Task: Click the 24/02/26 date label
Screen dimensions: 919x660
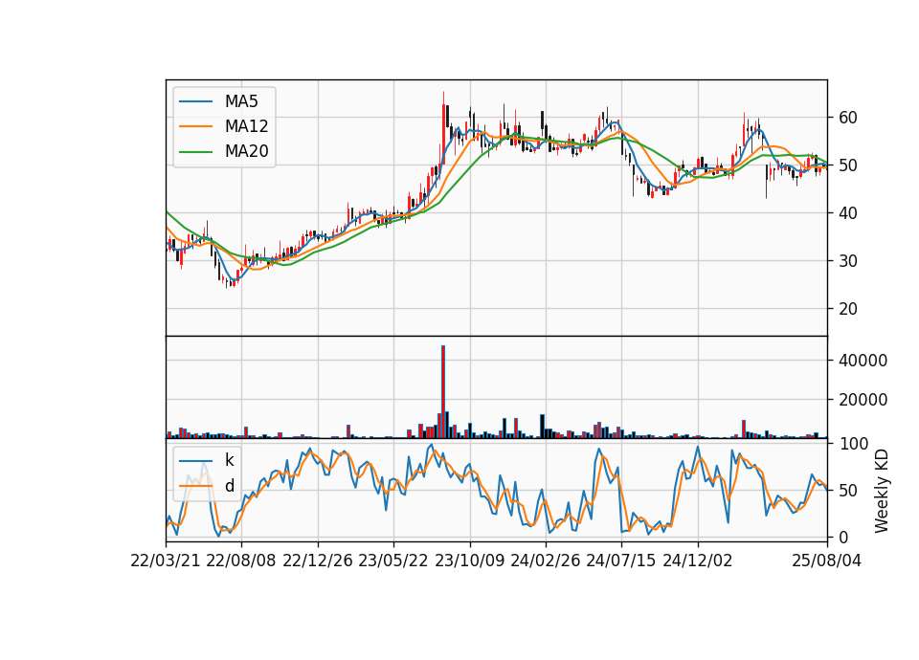Action: pyautogui.click(x=545, y=561)
